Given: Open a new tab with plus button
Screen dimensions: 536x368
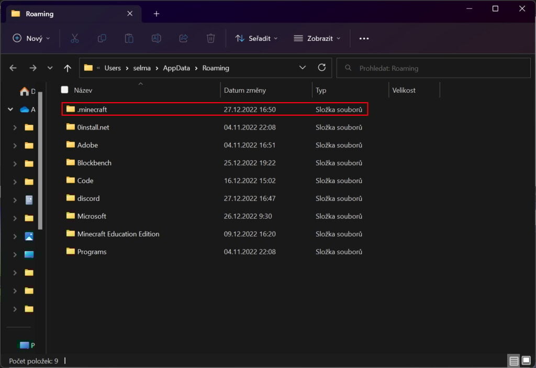Looking at the screenshot, I should tap(156, 14).
